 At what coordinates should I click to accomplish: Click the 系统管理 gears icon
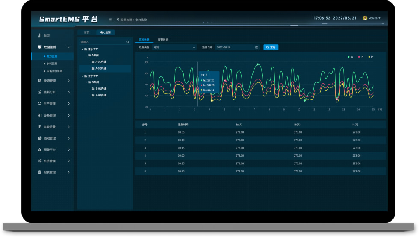coord(40,161)
